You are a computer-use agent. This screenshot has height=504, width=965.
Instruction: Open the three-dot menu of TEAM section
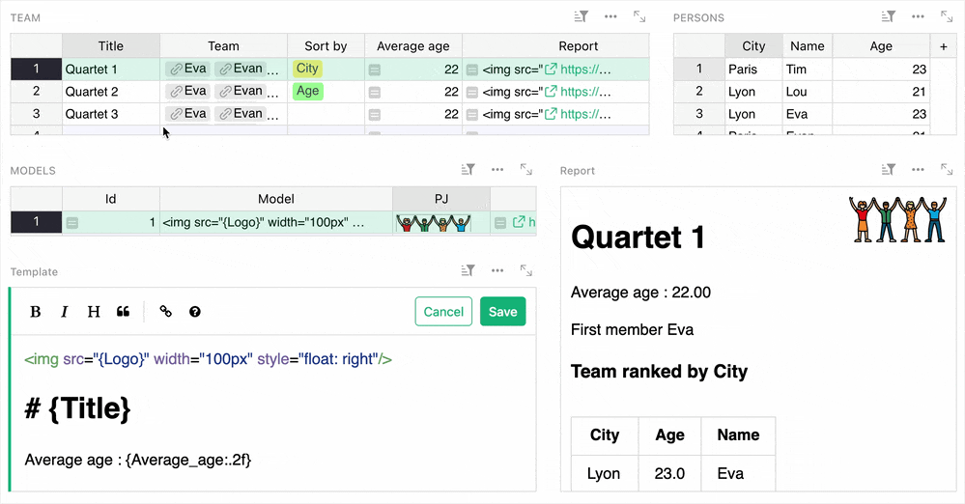pyautogui.click(x=610, y=16)
